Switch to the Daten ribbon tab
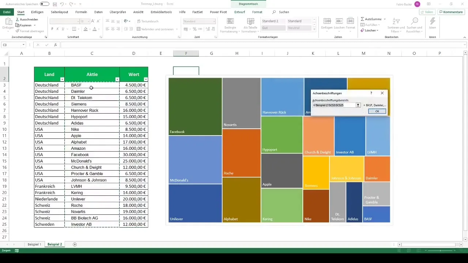 pos(98,12)
